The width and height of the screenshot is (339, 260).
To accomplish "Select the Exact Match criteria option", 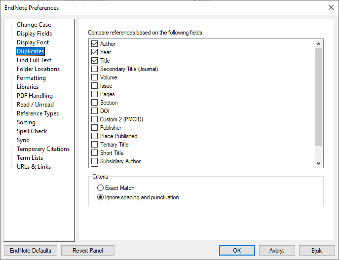I will (100, 188).
